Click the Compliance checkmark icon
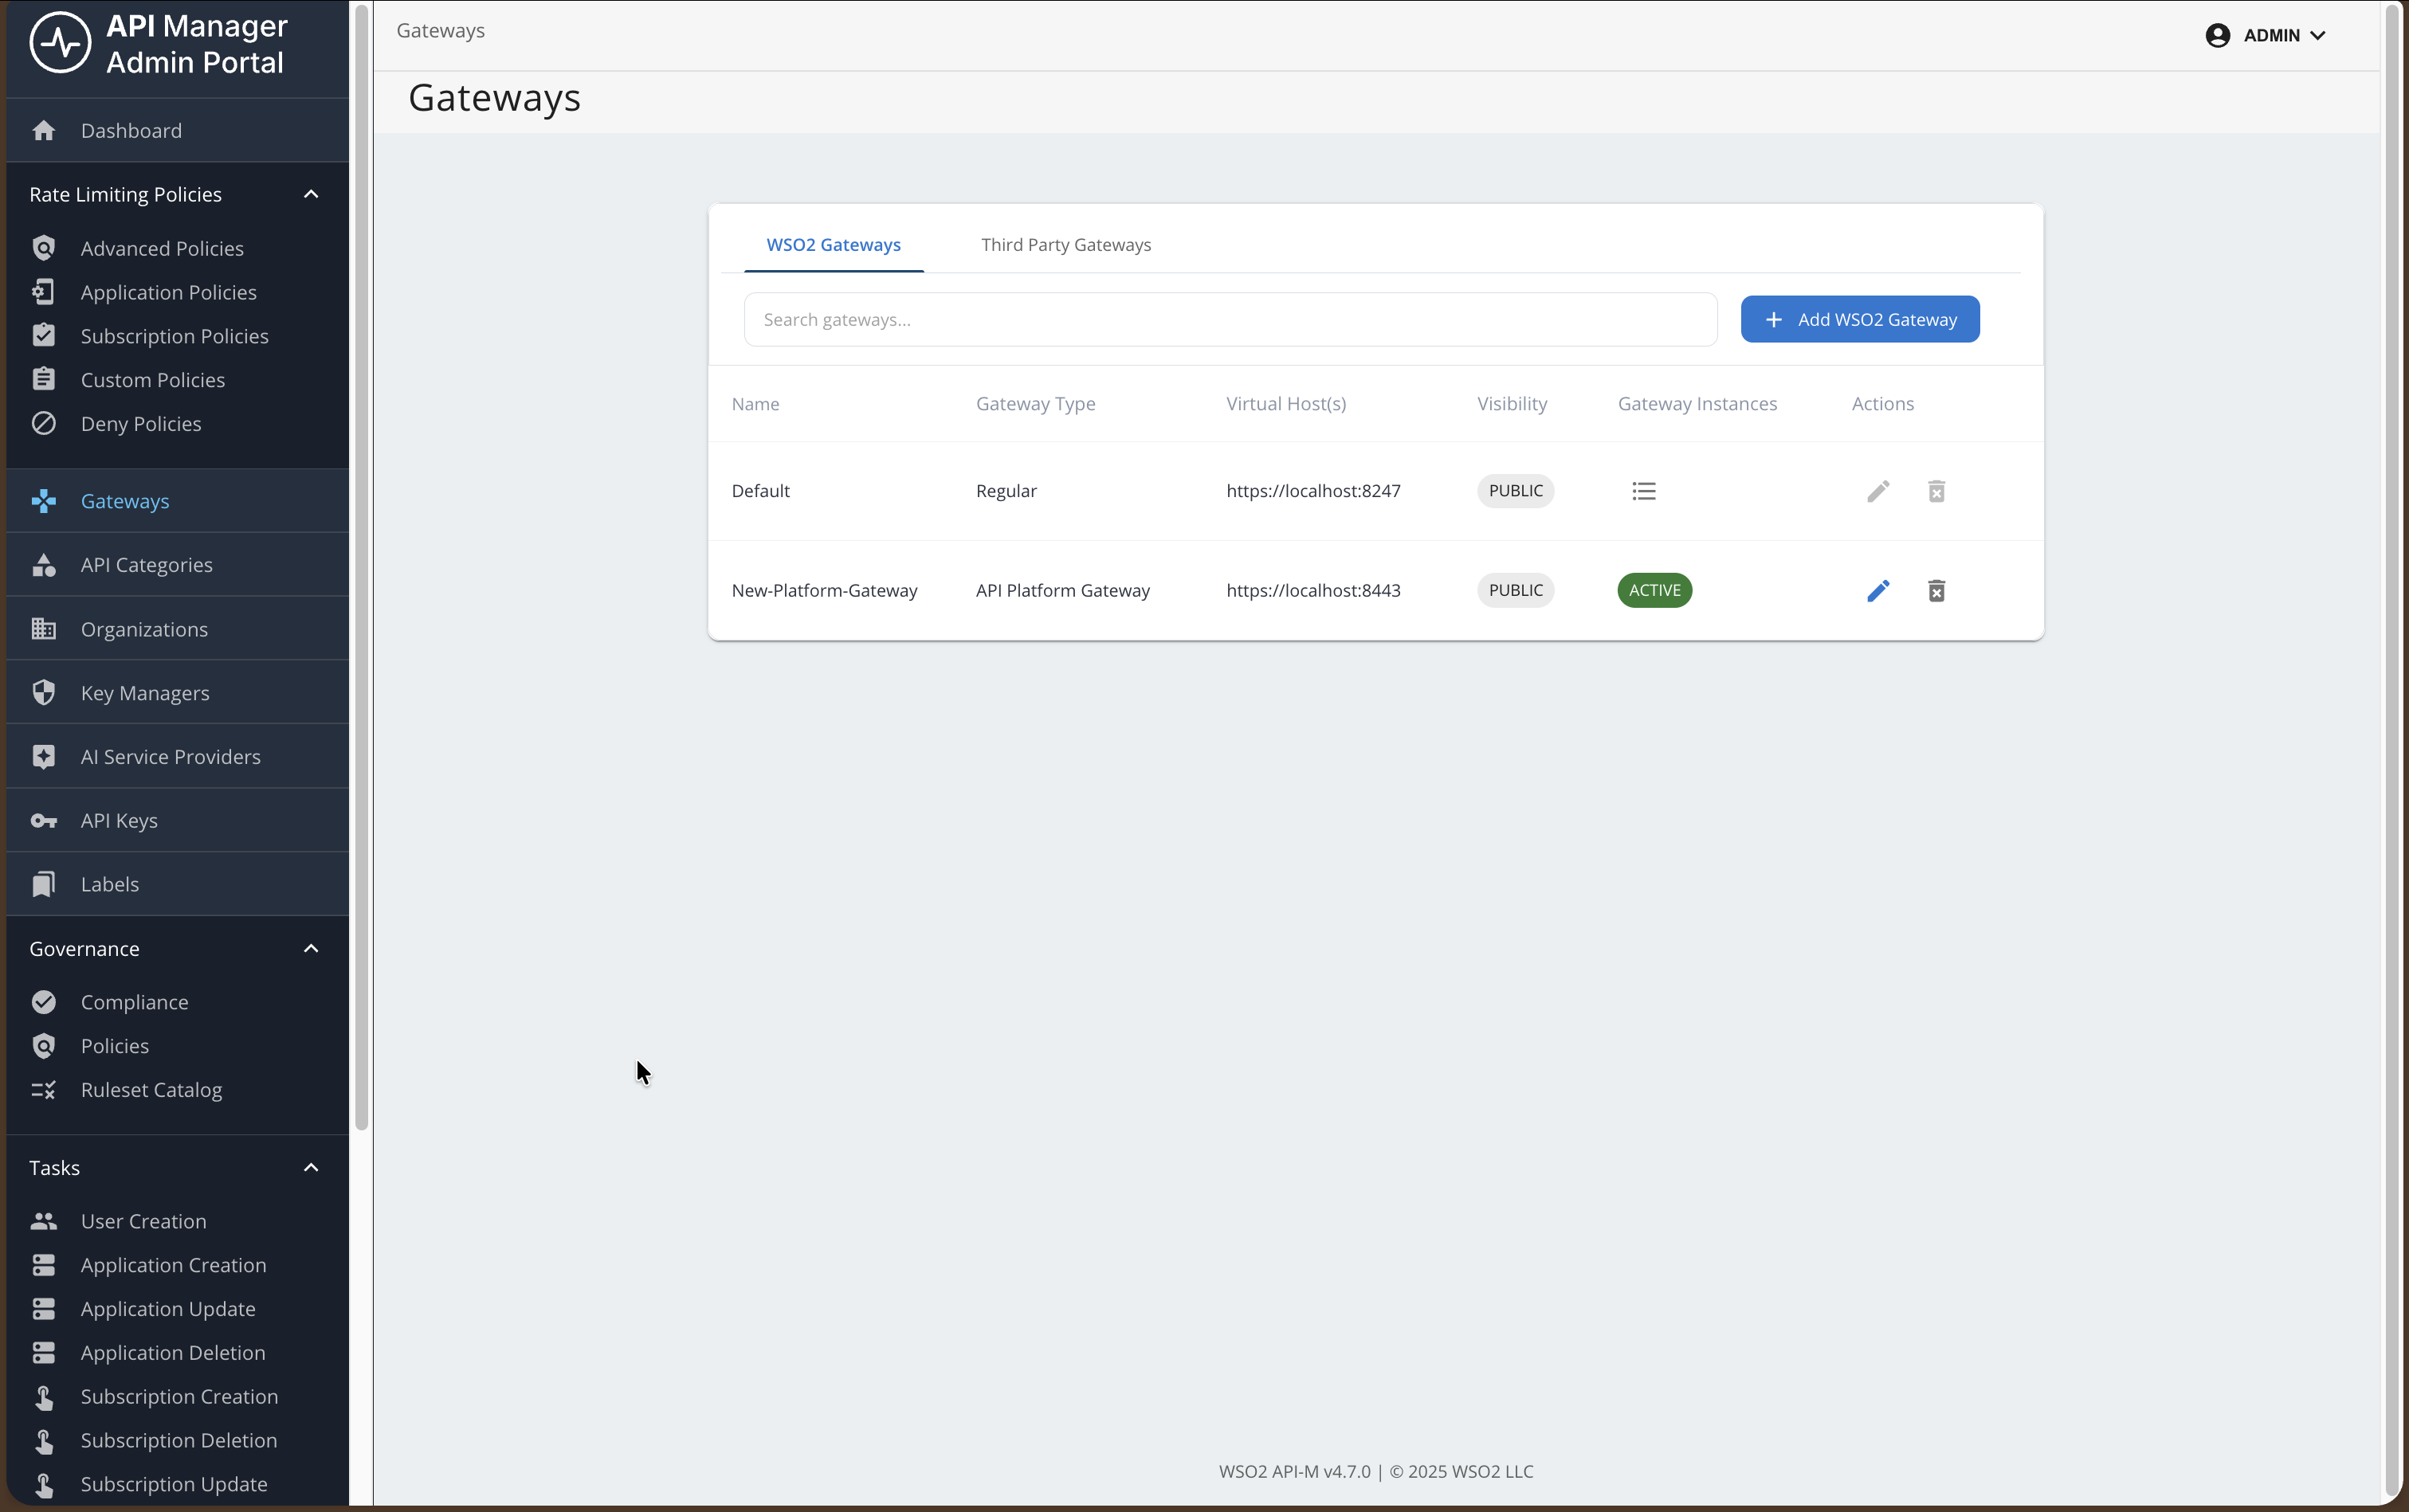This screenshot has width=2409, height=1512. (43, 1001)
